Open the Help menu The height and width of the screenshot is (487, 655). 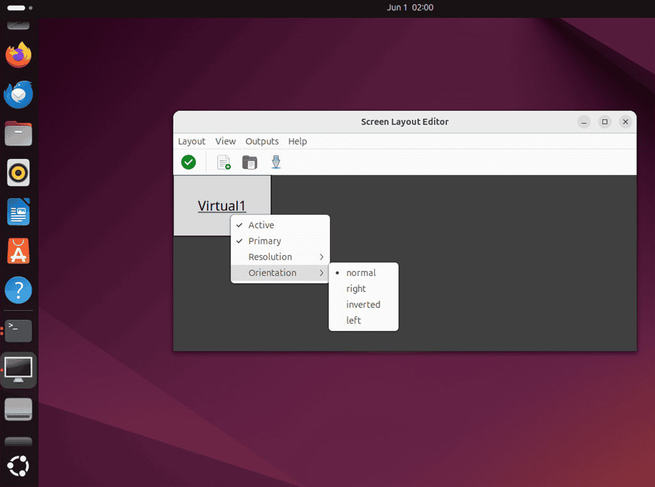pos(297,141)
